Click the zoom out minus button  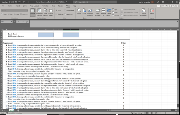(x=160, y=113)
